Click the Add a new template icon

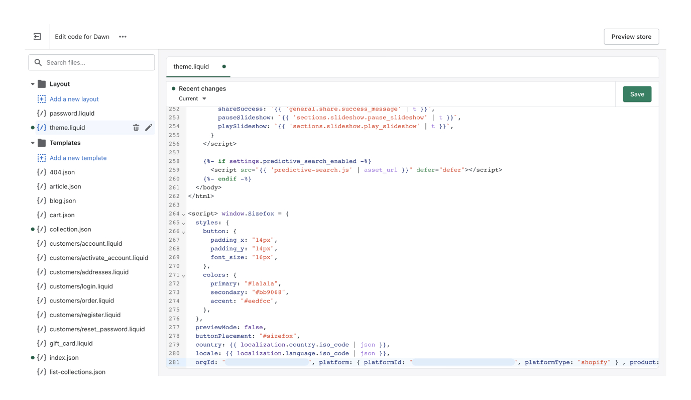click(42, 158)
